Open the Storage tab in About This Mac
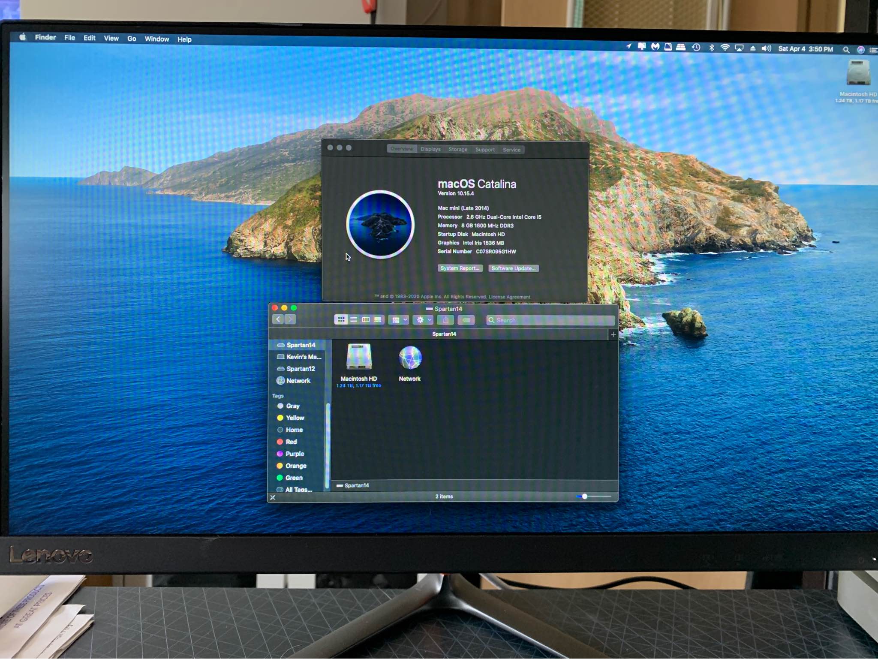Screen dimensions: 878x659 pyautogui.click(x=458, y=150)
